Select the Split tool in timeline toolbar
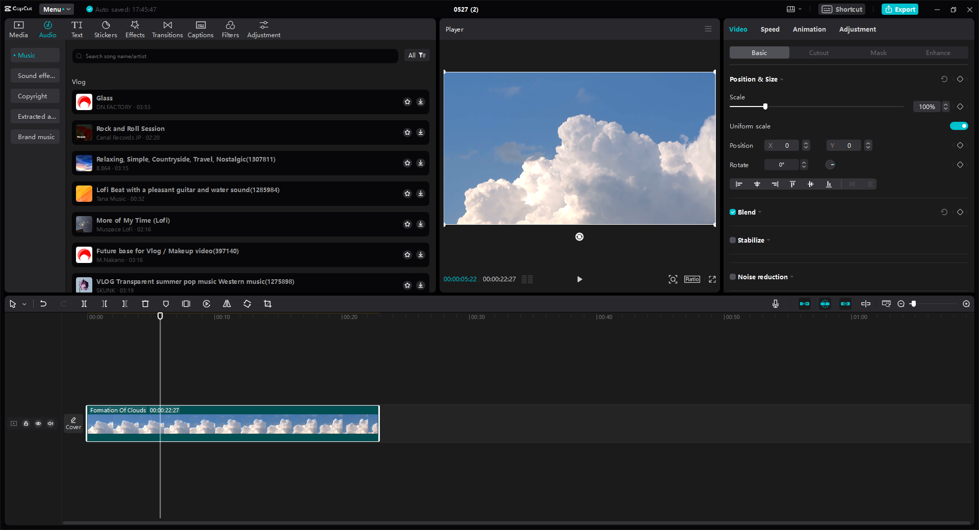 pos(84,304)
